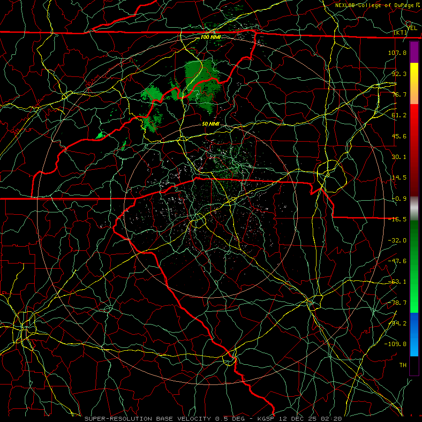Screen dimensions: 422x422
Task: Click the VEL legend title
Action: click(412, 28)
